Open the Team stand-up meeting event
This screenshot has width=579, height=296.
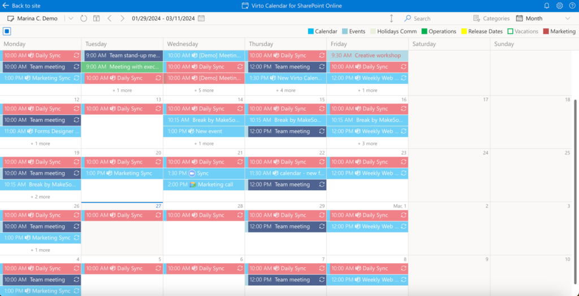pos(122,55)
